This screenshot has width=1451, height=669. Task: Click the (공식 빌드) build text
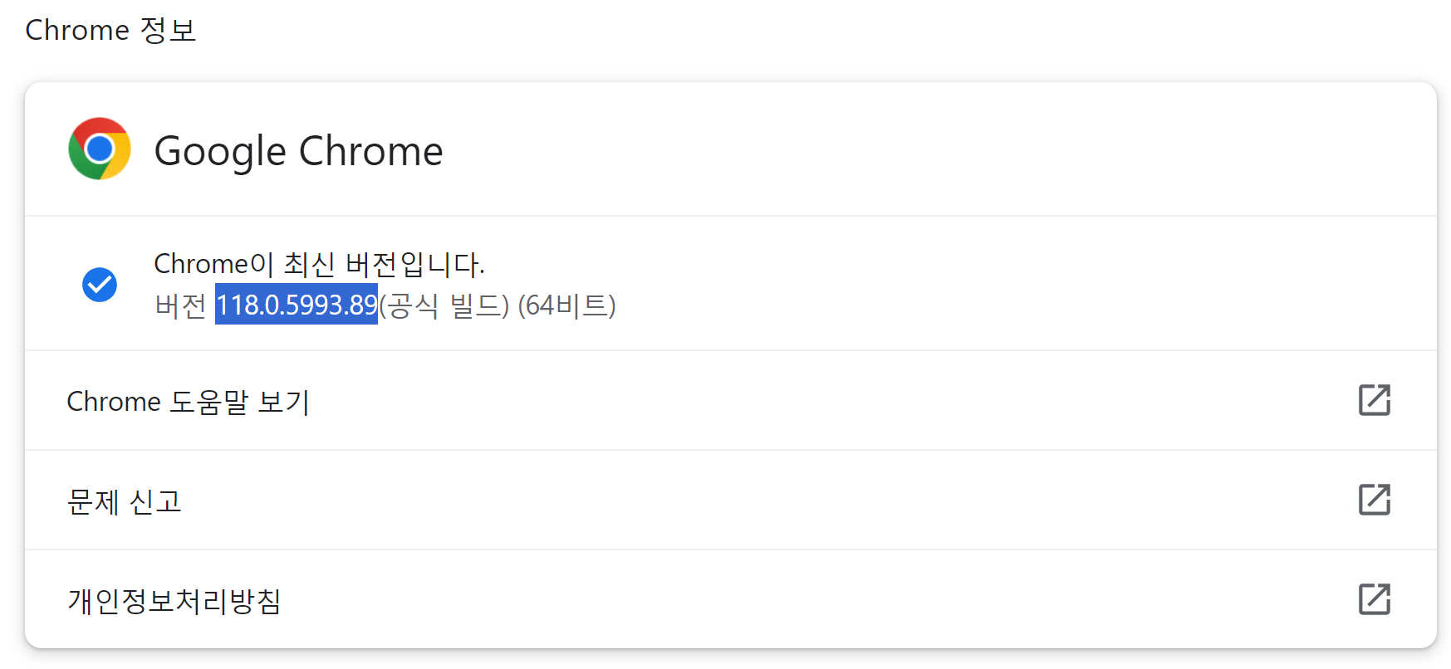(x=444, y=305)
